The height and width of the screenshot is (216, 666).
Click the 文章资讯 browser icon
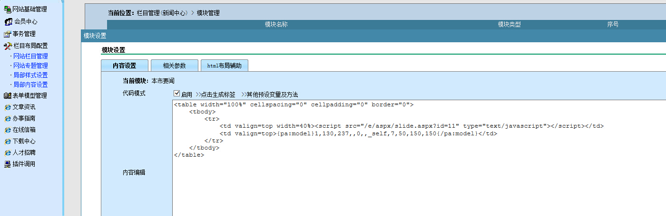7,107
